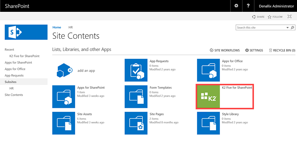The image size is (297, 147).
Task: Click the help question mark icon
Action: pyautogui.click(x=248, y=6)
